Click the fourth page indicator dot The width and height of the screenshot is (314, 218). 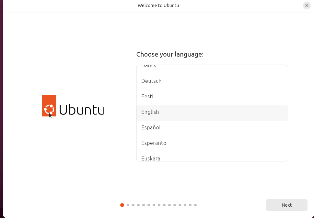pos(138,205)
